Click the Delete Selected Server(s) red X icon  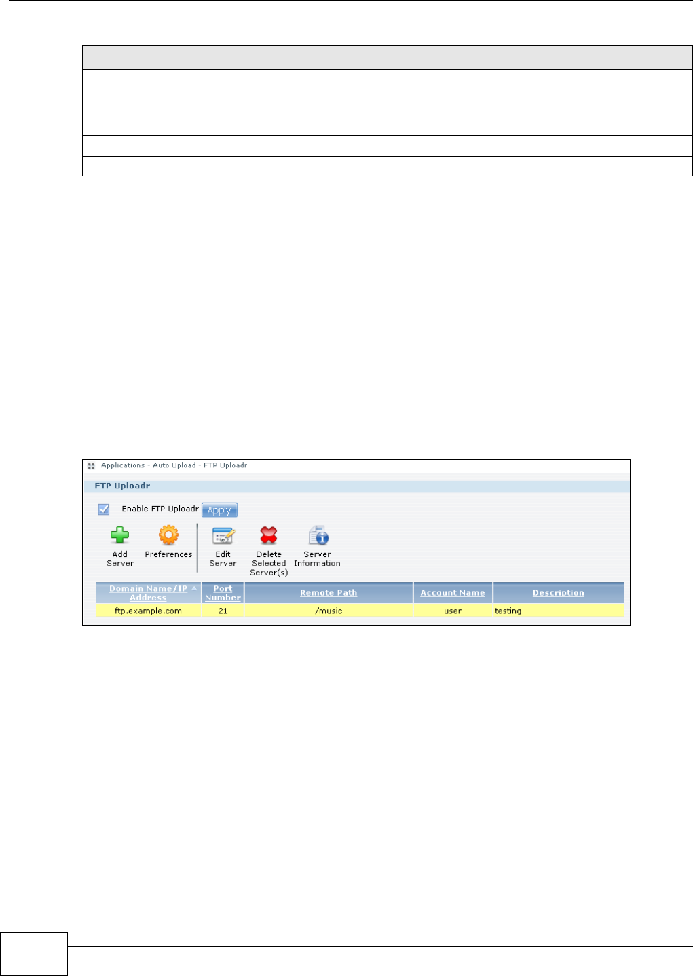(269, 536)
